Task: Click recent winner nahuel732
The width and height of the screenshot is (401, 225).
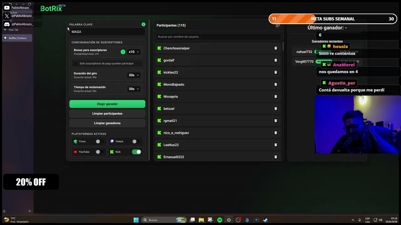Action: tap(304, 52)
